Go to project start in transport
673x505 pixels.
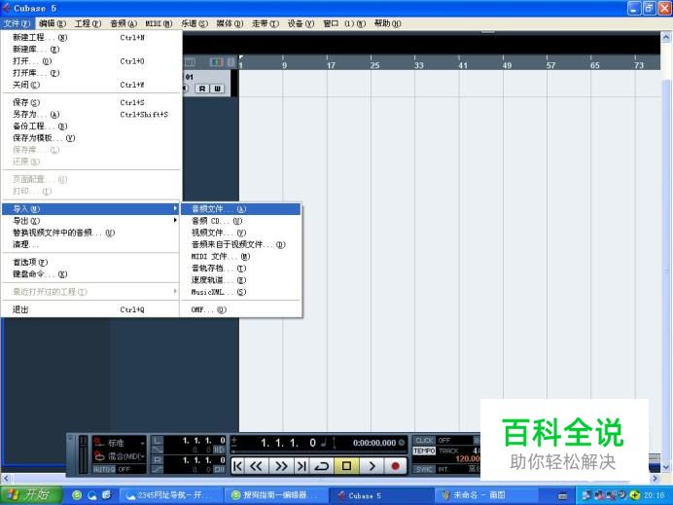click(x=237, y=466)
